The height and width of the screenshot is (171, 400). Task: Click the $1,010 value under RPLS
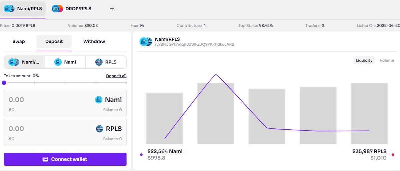point(378,158)
